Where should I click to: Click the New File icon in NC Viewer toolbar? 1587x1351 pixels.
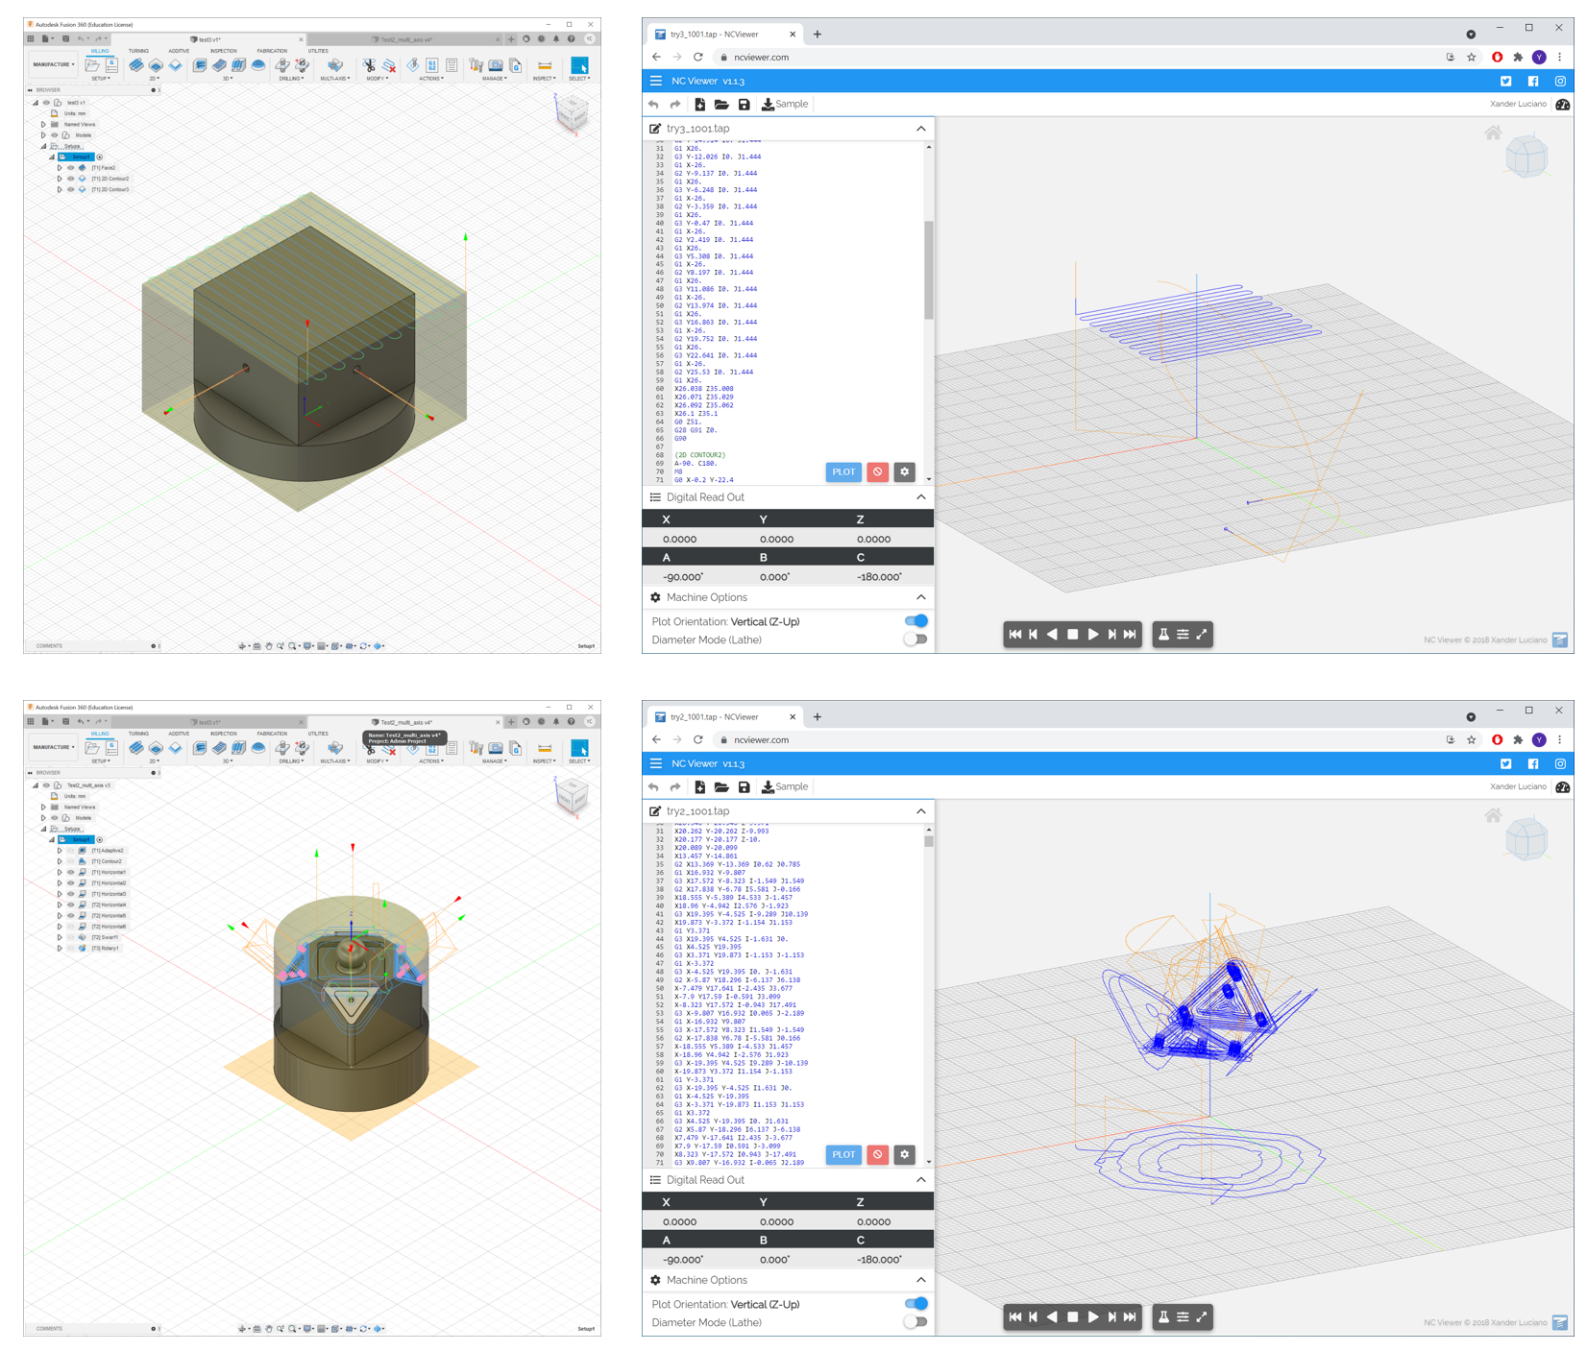700,104
